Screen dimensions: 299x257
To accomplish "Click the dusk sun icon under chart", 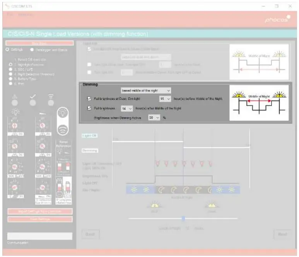I will coord(154,204).
